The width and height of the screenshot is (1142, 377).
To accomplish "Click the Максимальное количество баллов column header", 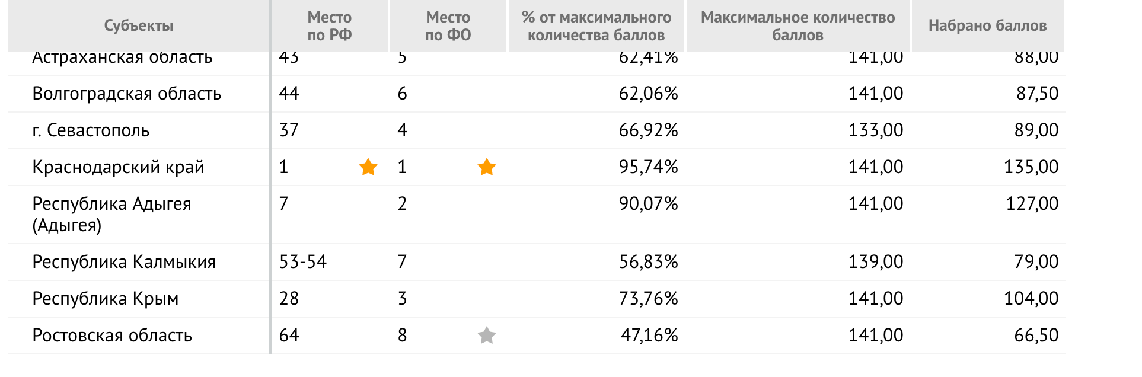I will pyautogui.click(x=798, y=25).
